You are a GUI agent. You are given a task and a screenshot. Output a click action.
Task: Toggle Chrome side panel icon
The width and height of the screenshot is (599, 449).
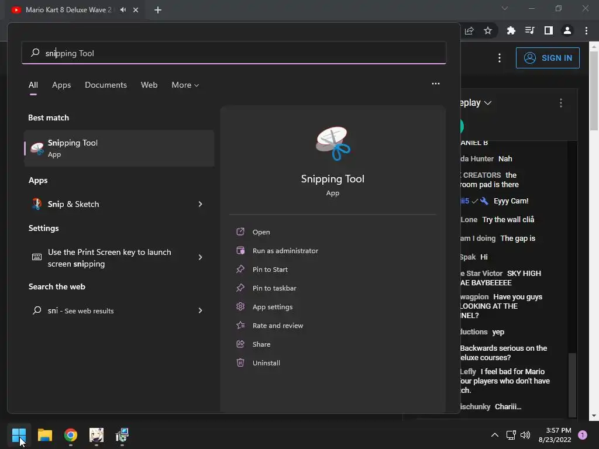[x=548, y=30]
